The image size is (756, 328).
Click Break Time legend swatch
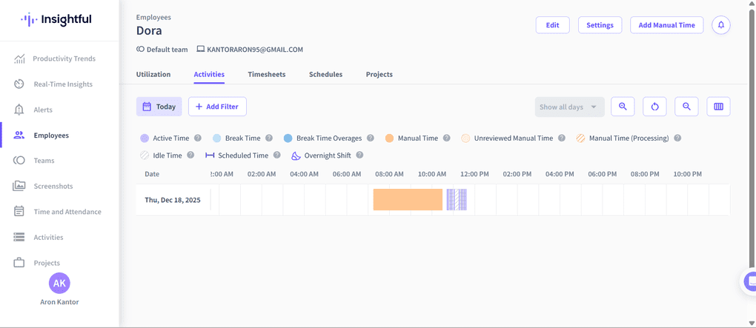217,138
